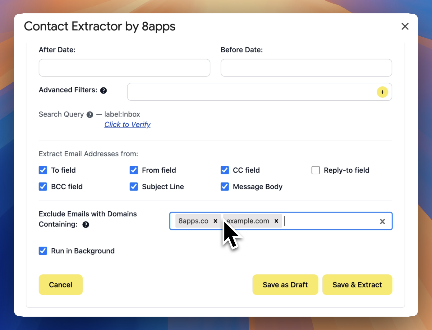Click the Before Date input field
Screen dimensions: 432x330
pyautogui.click(x=306, y=68)
